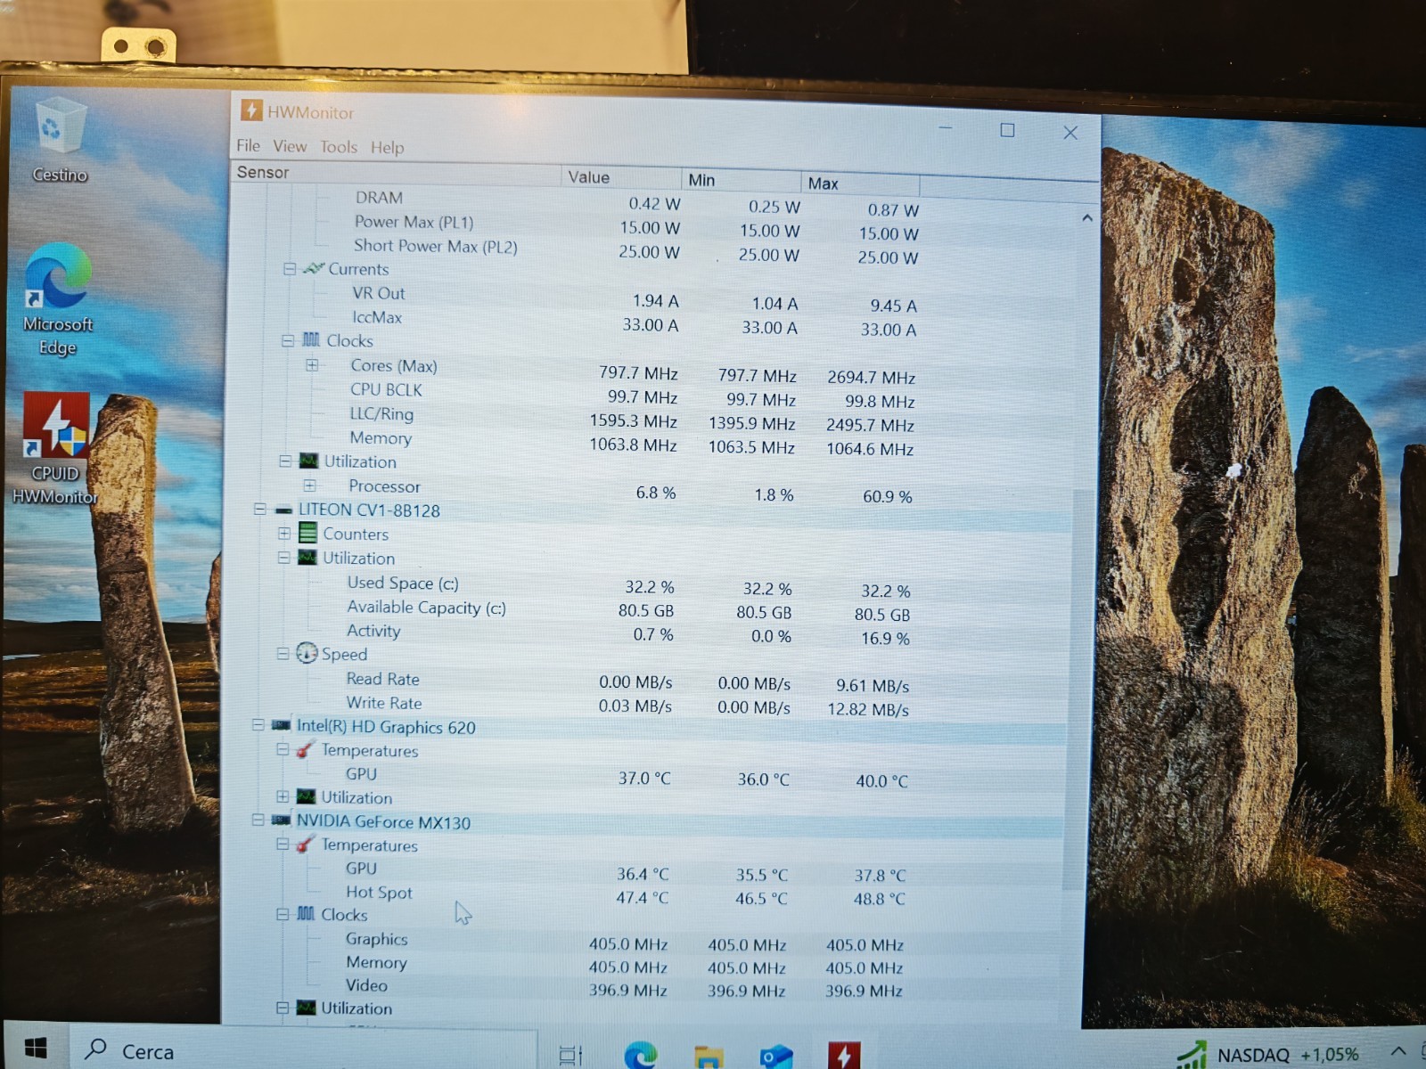This screenshot has height=1069, width=1426.
Task: Open the Tools menu
Action: [339, 147]
